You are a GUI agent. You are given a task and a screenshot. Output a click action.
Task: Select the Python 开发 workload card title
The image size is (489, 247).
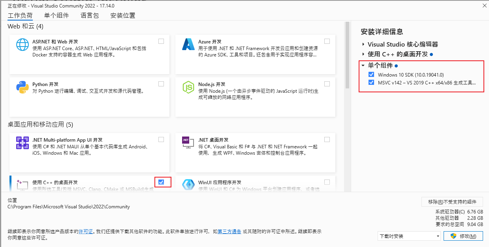(45, 84)
